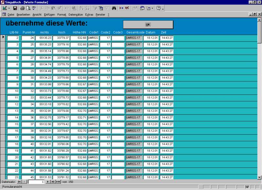Screen dimensions: 262x190
Task: Run the spelling check tool
Action: [34, 8]
